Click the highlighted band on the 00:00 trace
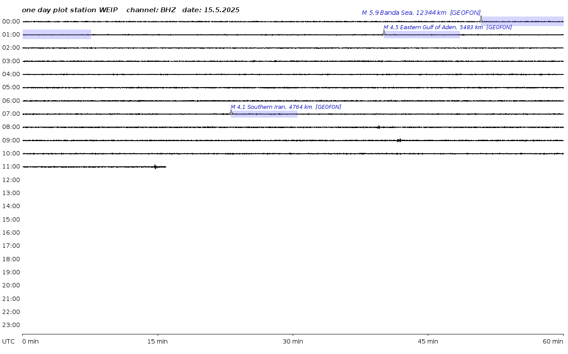 (x=522, y=21)
